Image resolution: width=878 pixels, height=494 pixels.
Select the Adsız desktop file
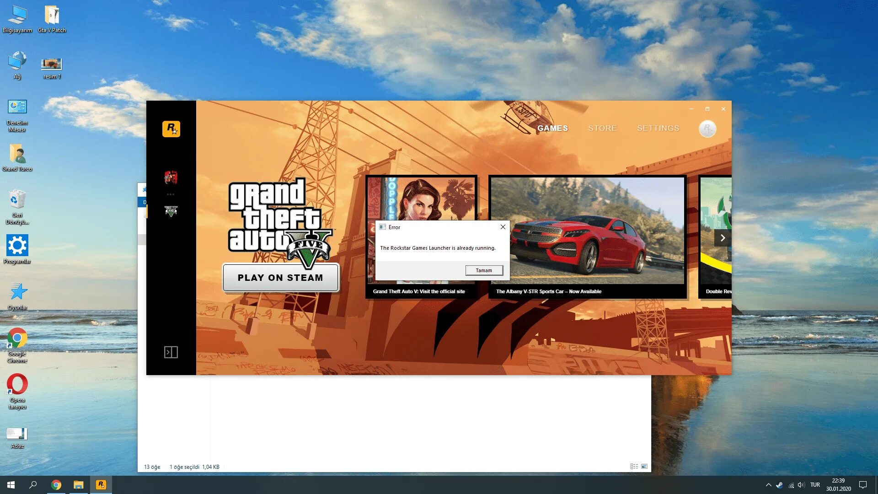pyautogui.click(x=17, y=438)
